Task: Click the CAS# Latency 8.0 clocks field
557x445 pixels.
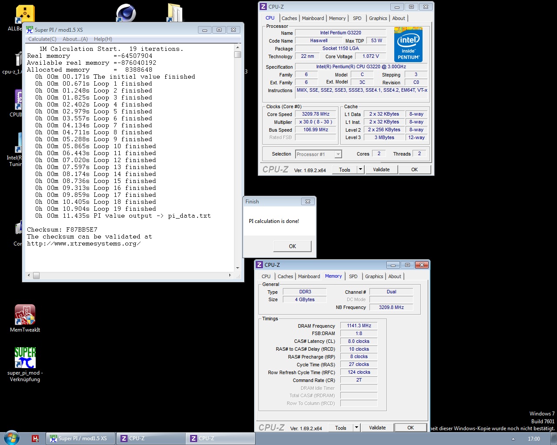Action: pyautogui.click(x=359, y=341)
